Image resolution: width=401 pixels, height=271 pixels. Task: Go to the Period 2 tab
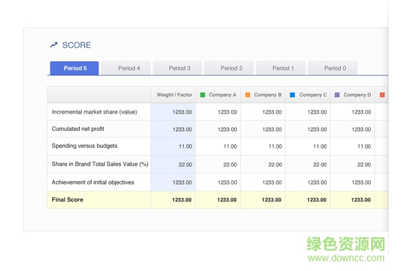coord(229,68)
